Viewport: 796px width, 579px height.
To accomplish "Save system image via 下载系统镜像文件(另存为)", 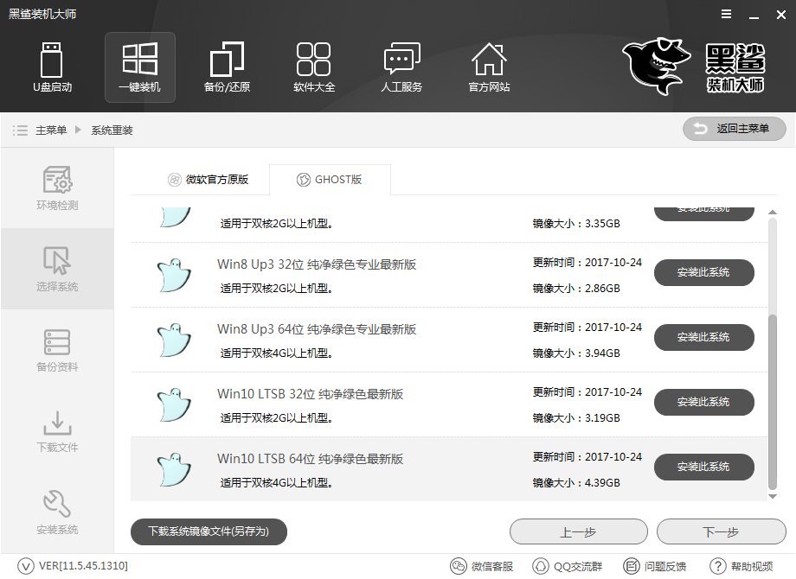I will [x=209, y=531].
